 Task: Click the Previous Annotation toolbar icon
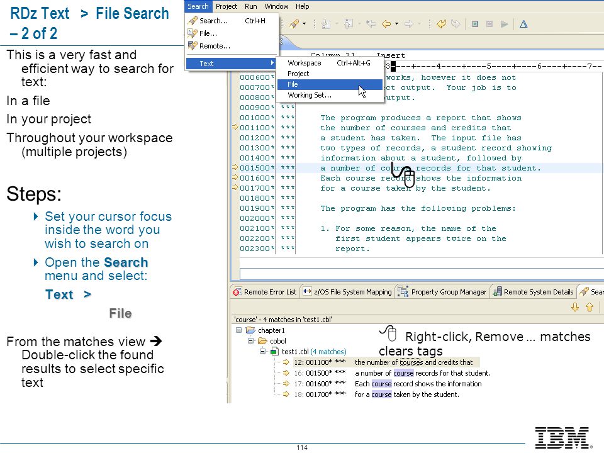tap(349, 24)
